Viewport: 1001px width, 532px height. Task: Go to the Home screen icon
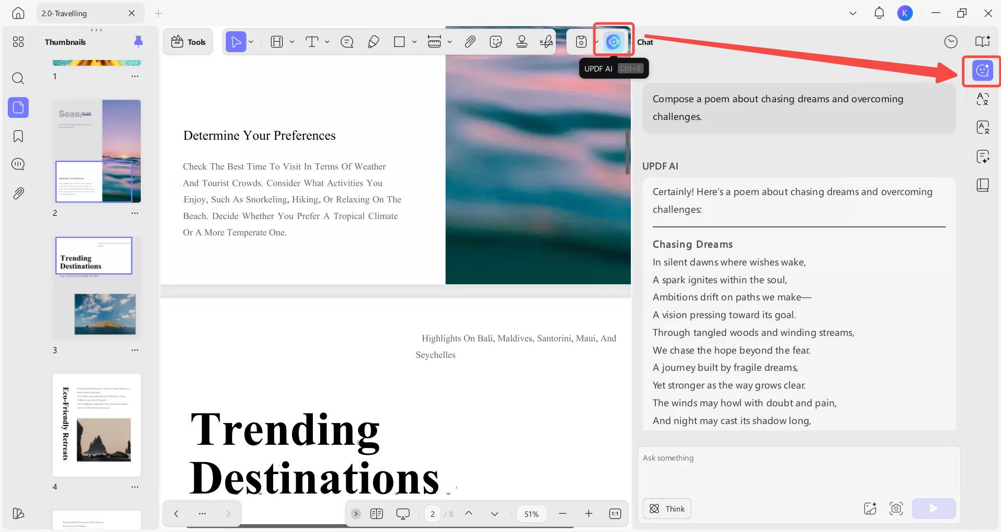tap(18, 13)
